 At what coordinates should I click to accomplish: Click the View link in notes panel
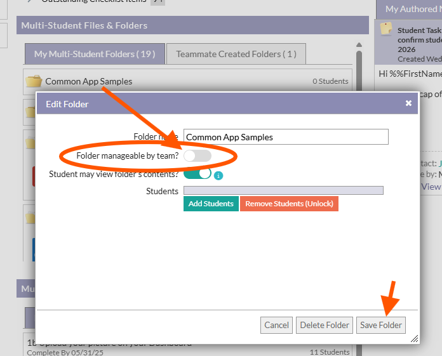(431, 187)
